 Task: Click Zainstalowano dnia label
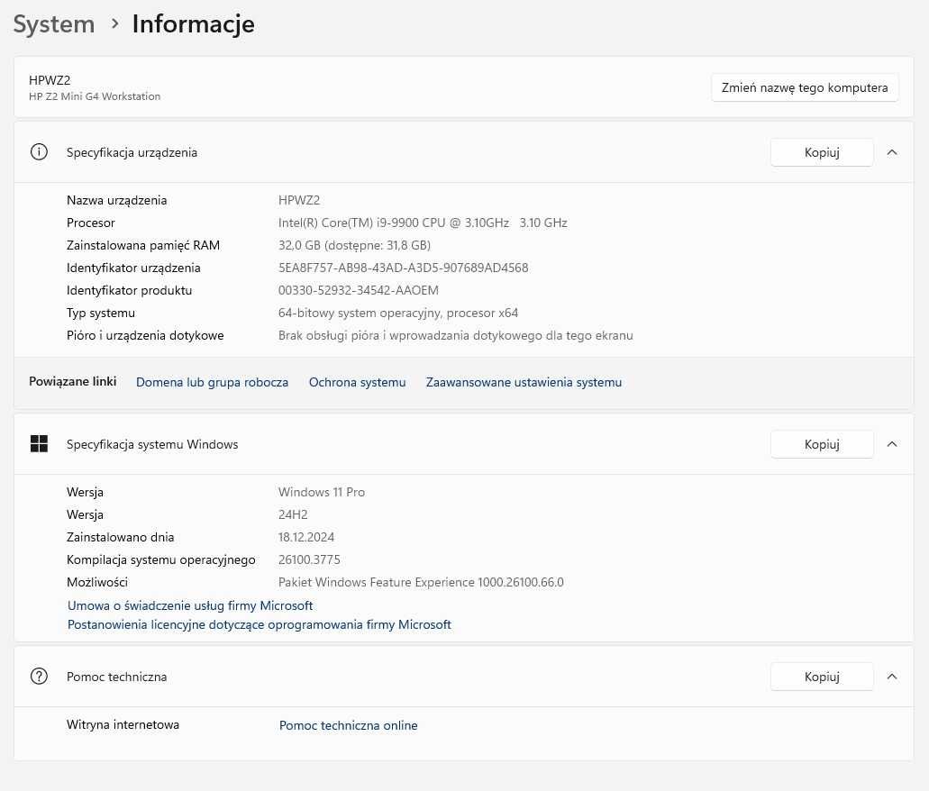tap(120, 537)
